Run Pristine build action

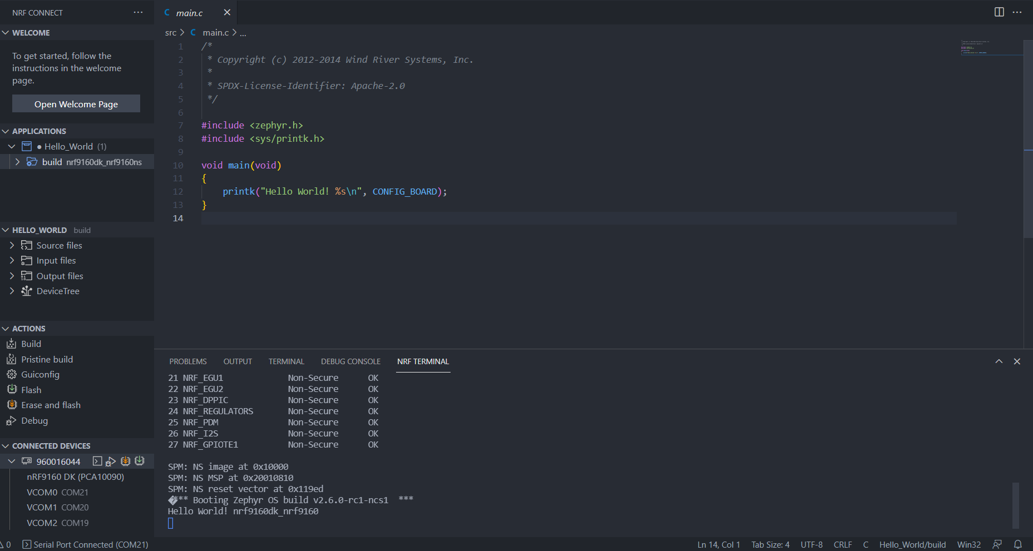pyautogui.click(x=47, y=359)
